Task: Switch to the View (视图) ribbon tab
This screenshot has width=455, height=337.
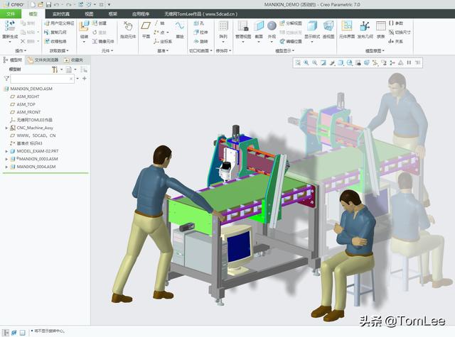Action: (x=89, y=13)
